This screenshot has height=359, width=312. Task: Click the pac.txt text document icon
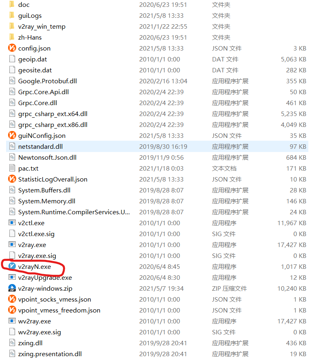point(12,168)
